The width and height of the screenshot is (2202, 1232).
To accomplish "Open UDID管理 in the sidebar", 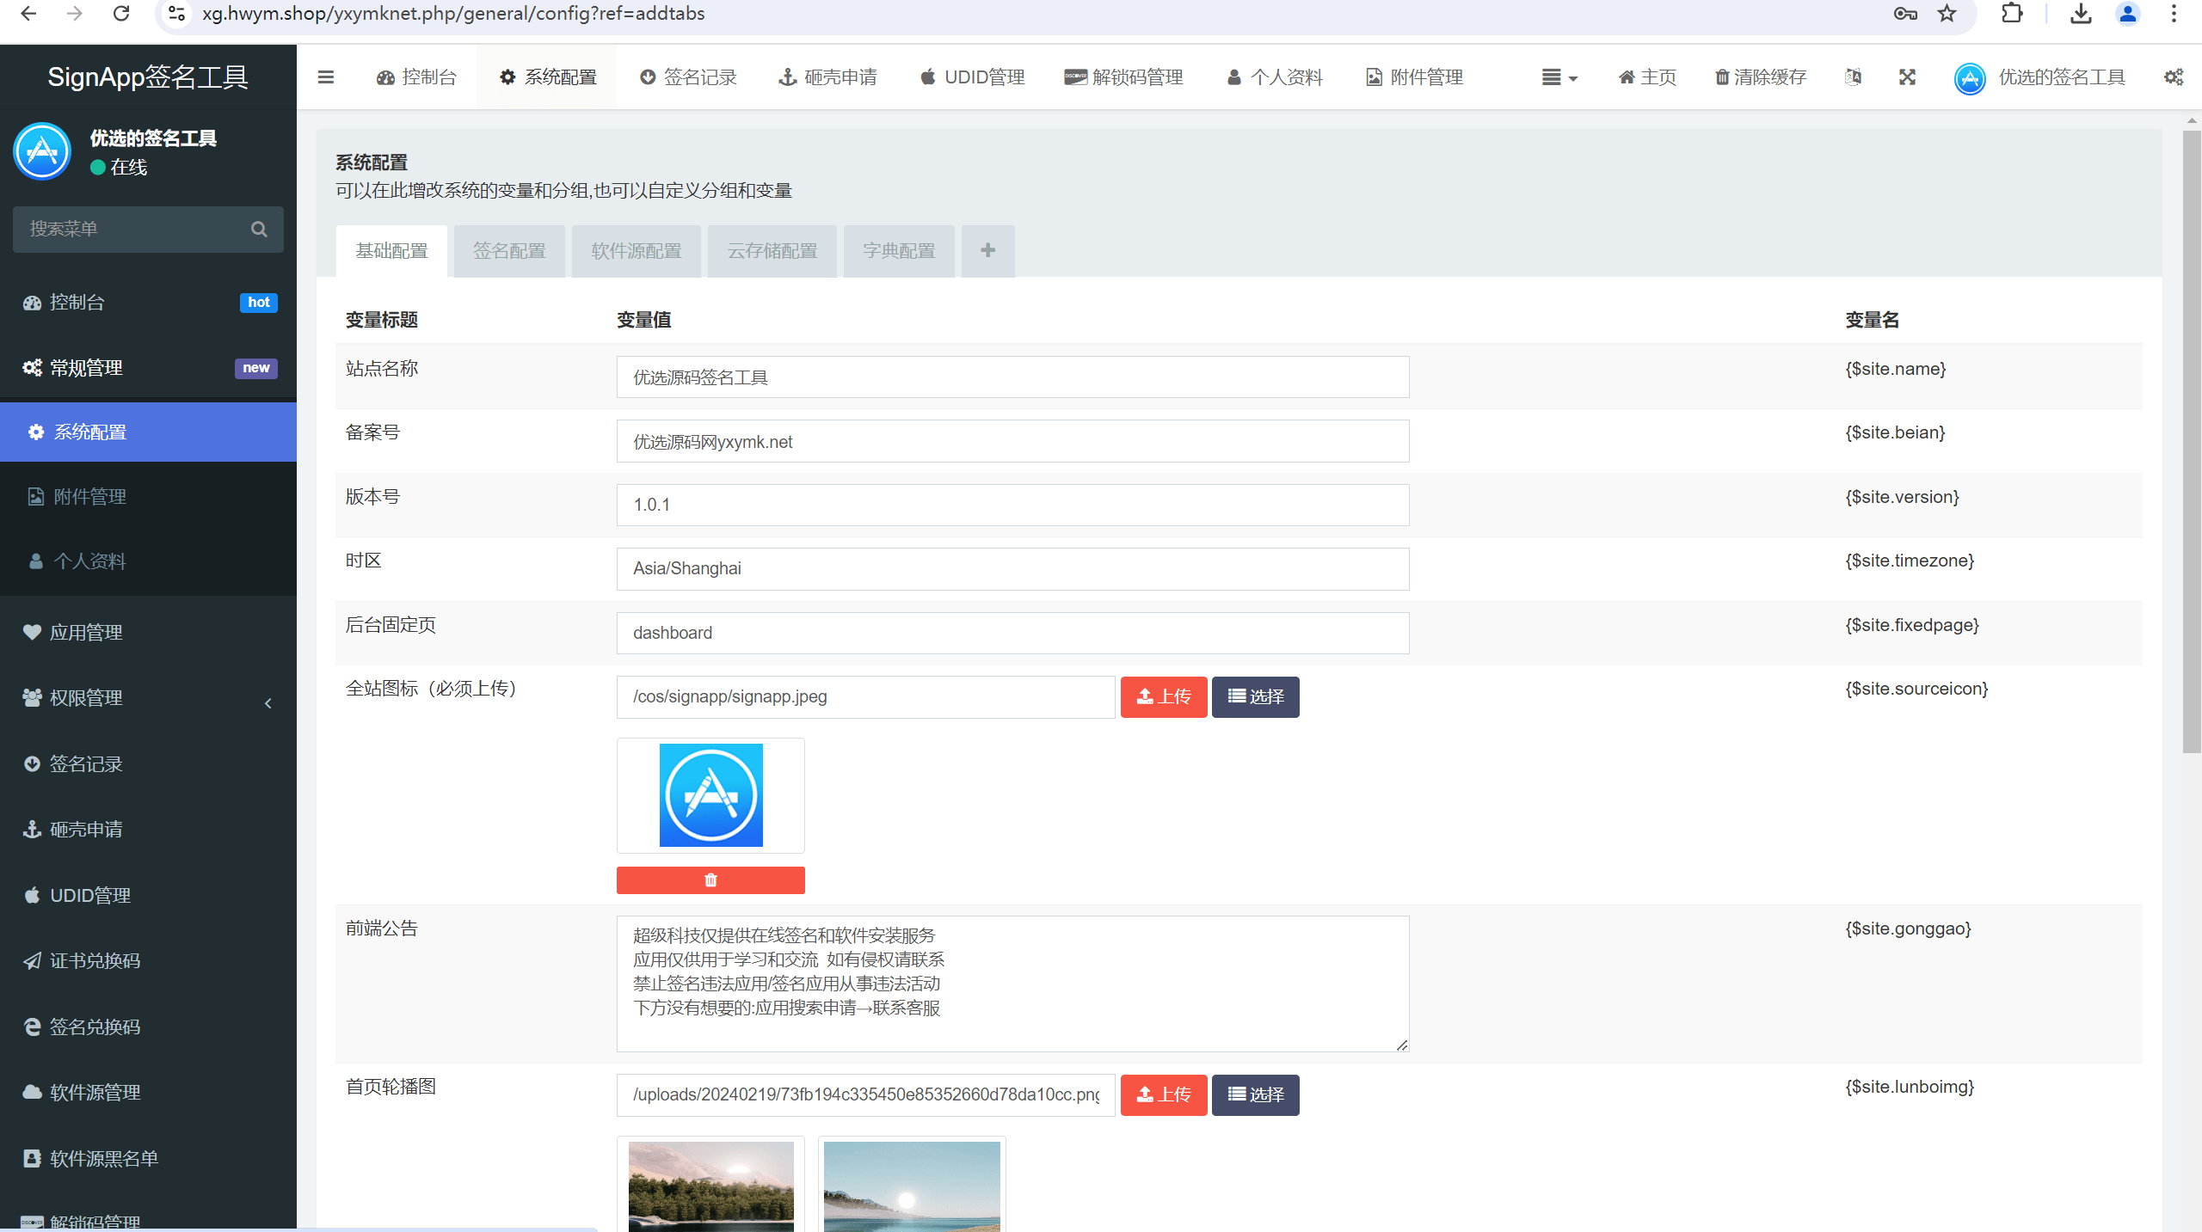I will click(x=148, y=895).
